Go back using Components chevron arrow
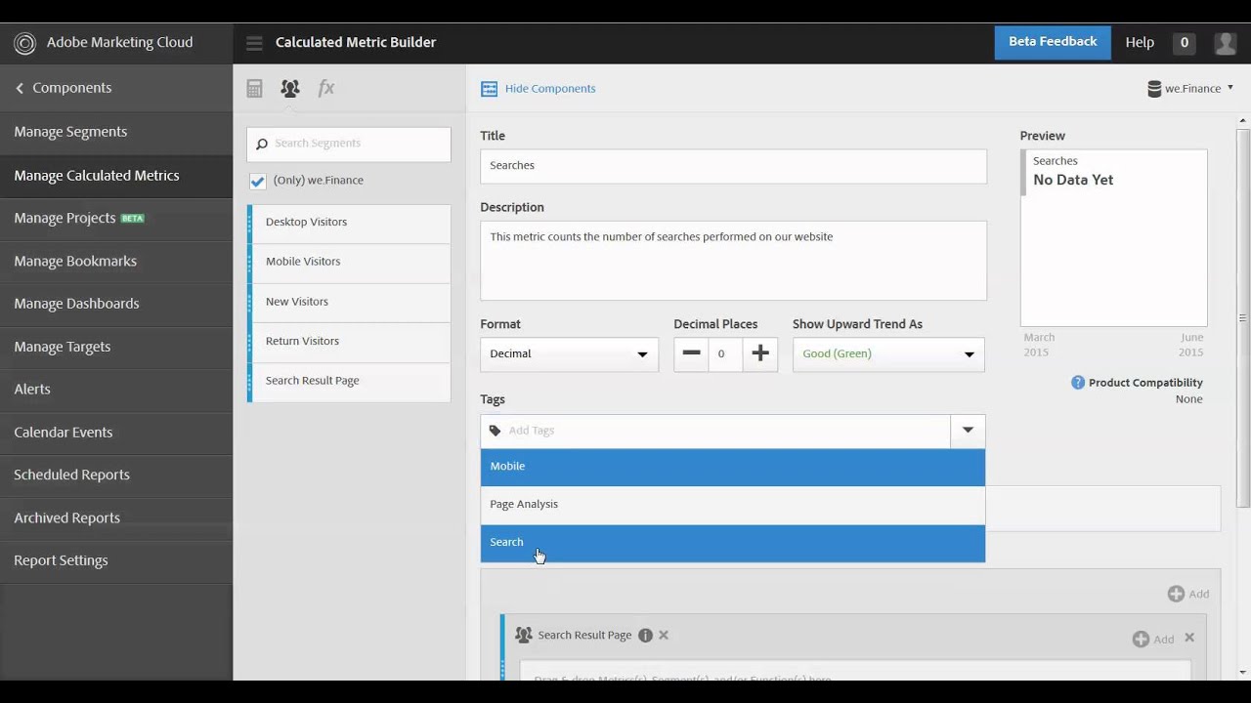This screenshot has height=703, width=1251. click(x=20, y=88)
